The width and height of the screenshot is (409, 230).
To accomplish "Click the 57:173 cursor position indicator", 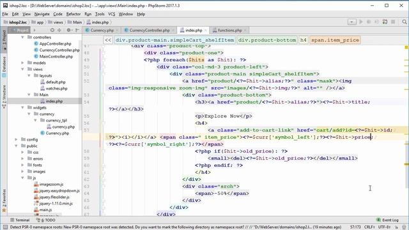I will coord(355,227).
